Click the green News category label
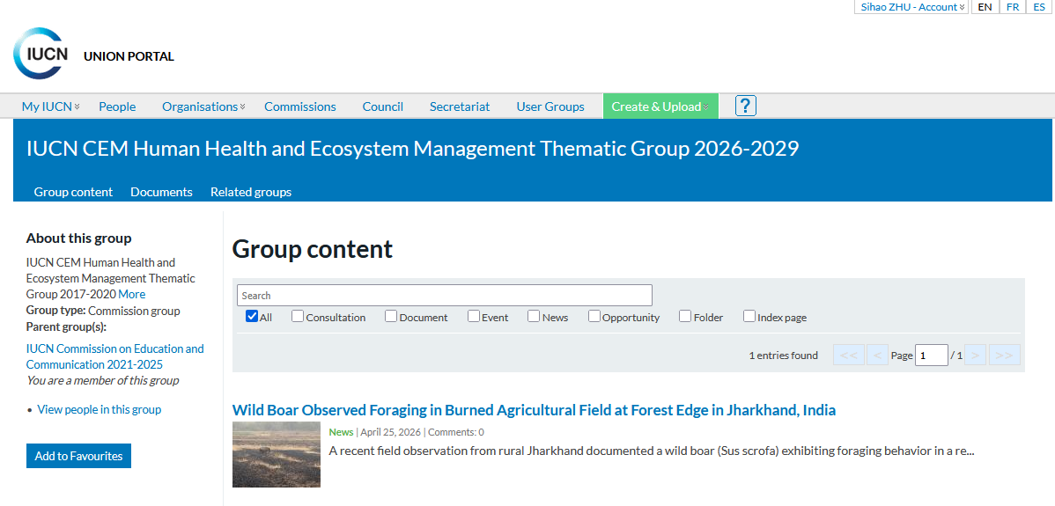This screenshot has height=506, width=1055. pos(341,432)
